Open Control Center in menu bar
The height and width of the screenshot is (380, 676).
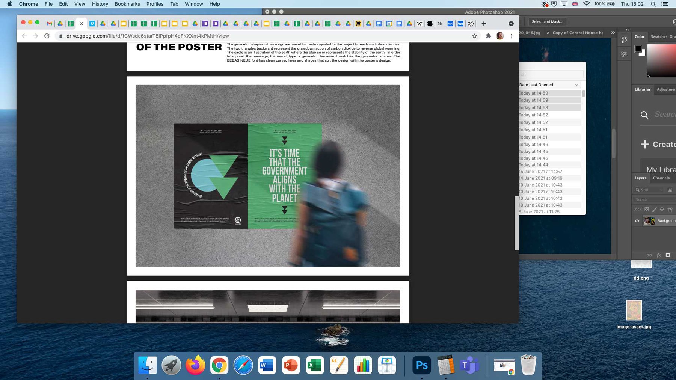665,4
